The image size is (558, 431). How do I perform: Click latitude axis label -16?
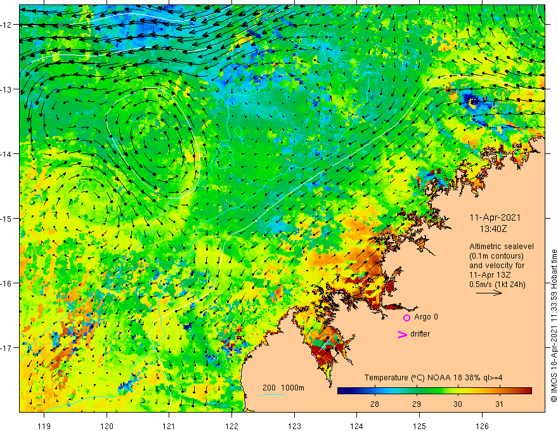[6, 283]
